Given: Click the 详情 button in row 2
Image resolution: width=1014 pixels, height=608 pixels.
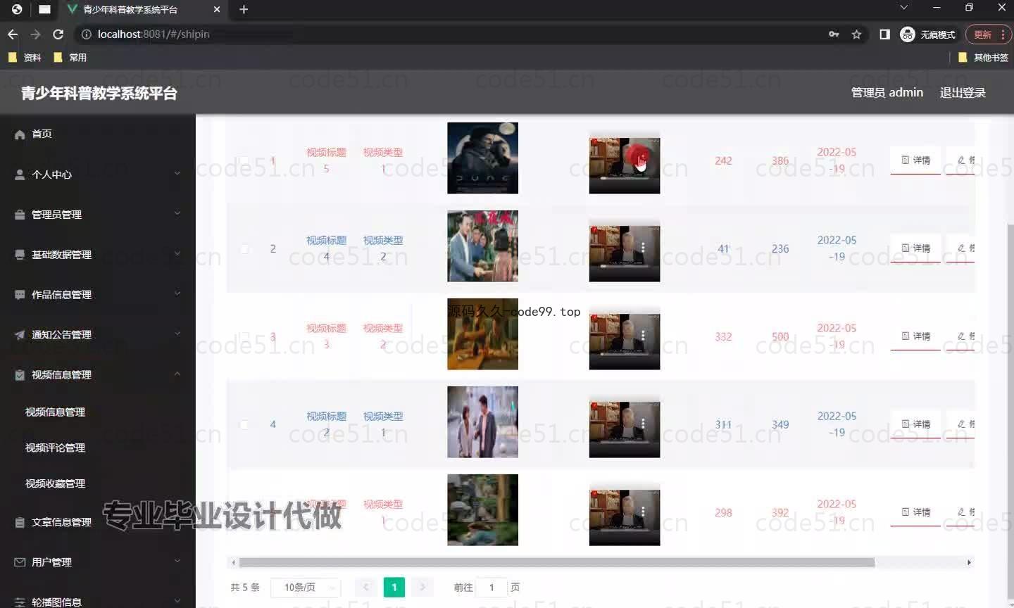Looking at the screenshot, I should tap(915, 248).
